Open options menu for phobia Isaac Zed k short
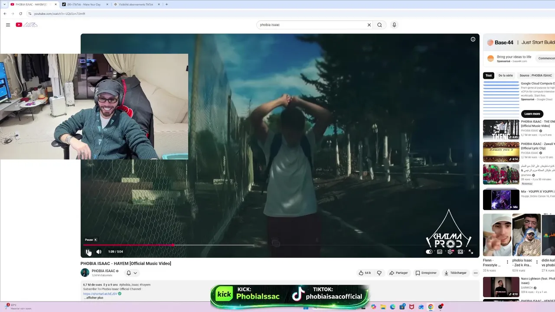555x312 pixels. click(537, 262)
